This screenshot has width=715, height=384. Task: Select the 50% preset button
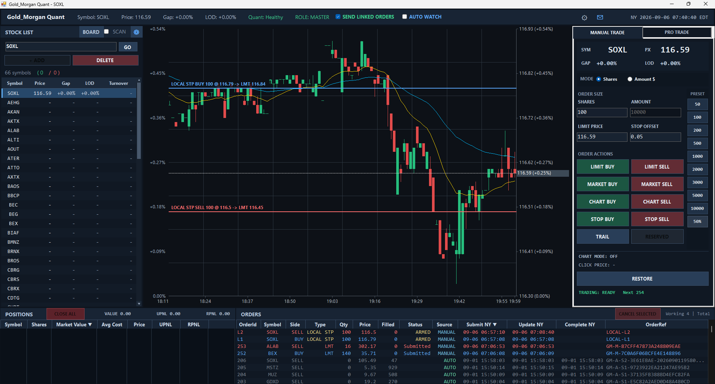tap(697, 221)
